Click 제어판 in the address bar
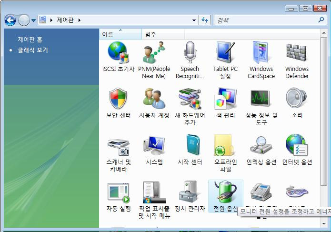This screenshot has width=331, height=232. pos(65,20)
